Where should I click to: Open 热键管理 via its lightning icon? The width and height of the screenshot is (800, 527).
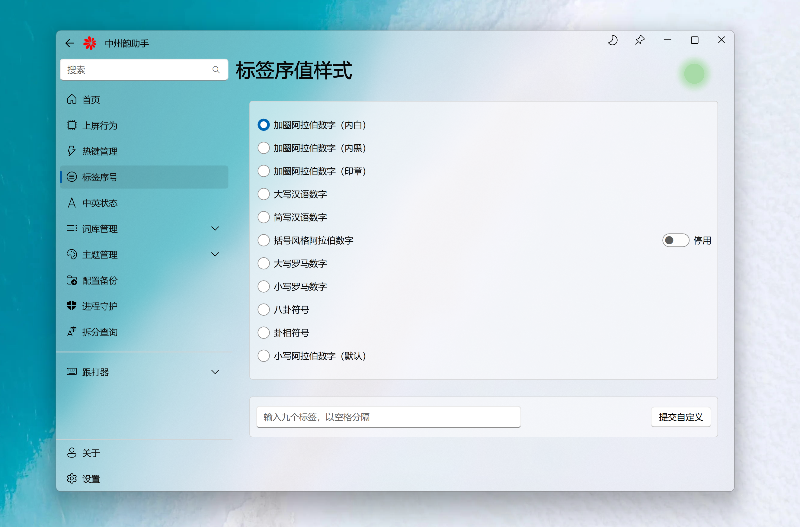[x=72, y=151]
